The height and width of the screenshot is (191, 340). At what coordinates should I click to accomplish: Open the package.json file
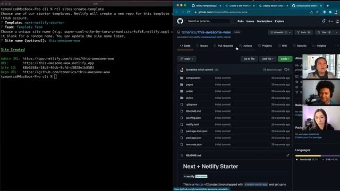point(193,138)
